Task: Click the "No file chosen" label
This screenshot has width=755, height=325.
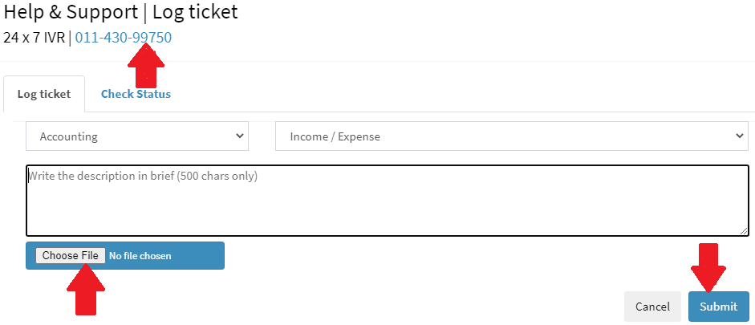Action: click(x=140, y=256)
